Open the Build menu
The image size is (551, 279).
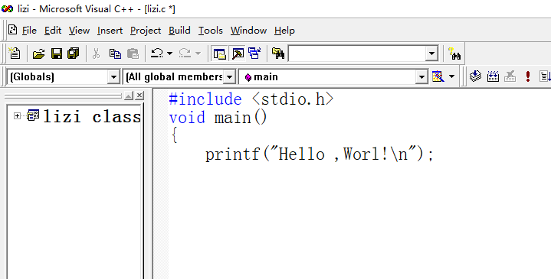pos(179,31)
